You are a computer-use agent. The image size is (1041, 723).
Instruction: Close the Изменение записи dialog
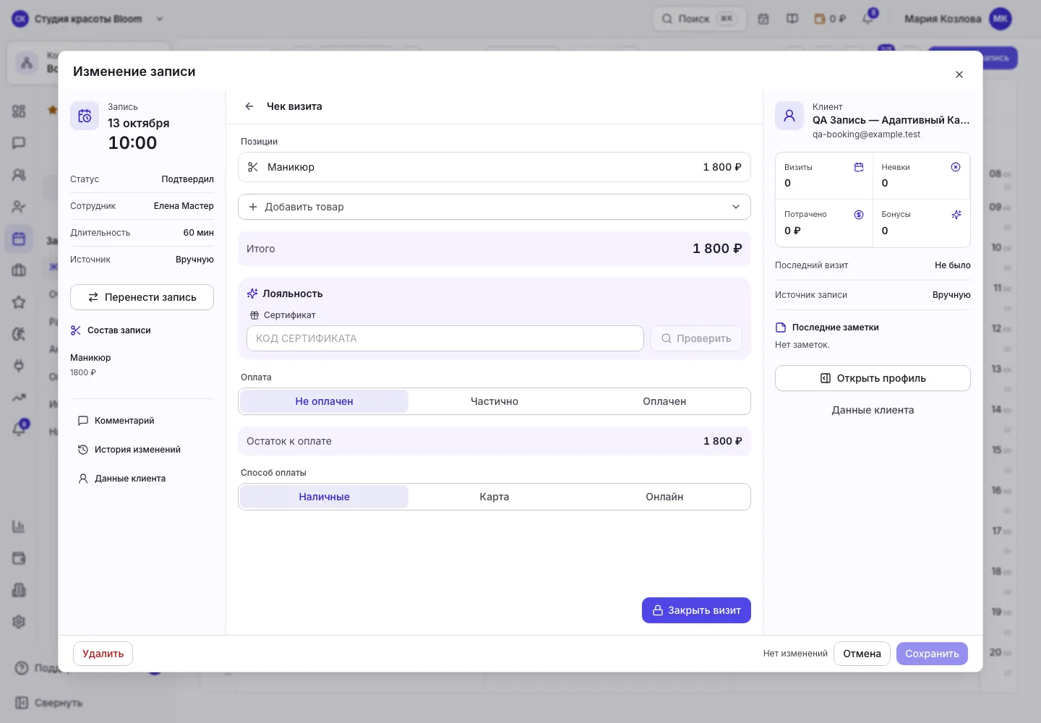pyautogui.click(x=959, y=74)
